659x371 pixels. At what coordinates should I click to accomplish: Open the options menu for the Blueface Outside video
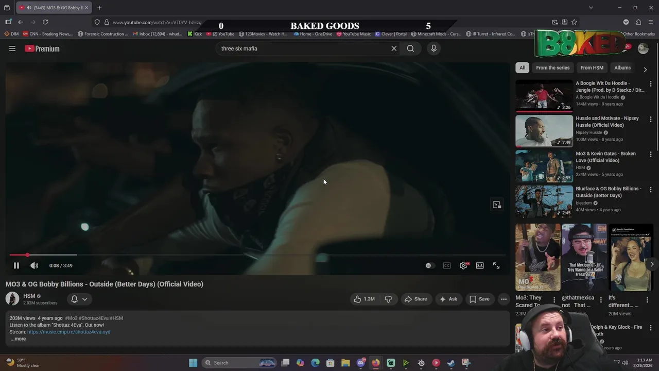(650, 190)
